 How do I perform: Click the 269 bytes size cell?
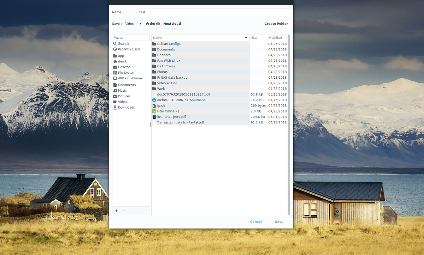pyautogui.click(x=258, y=106)
